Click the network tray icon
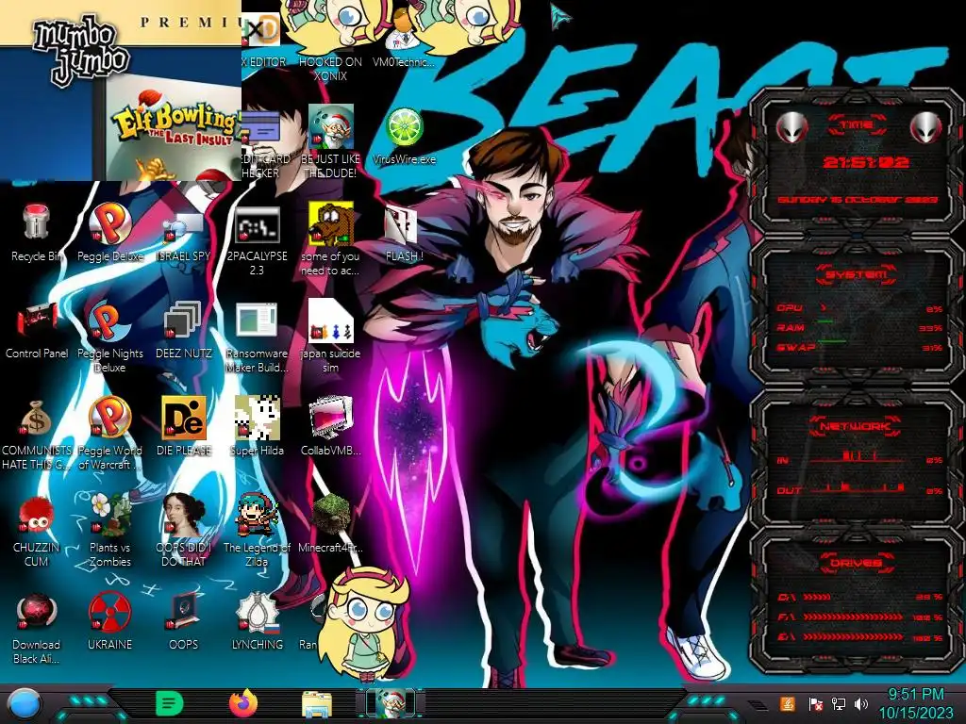 point(838,704)
